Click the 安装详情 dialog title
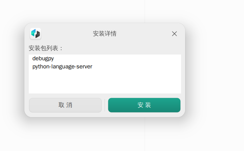This screenshot has width=244, height=151. tap(105, 34)
